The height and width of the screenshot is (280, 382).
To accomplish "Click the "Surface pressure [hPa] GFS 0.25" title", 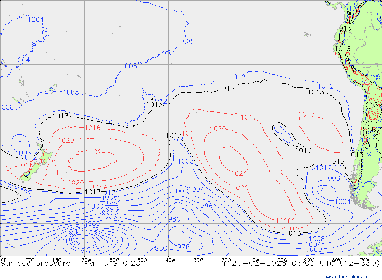I will [x=70, y=264].
